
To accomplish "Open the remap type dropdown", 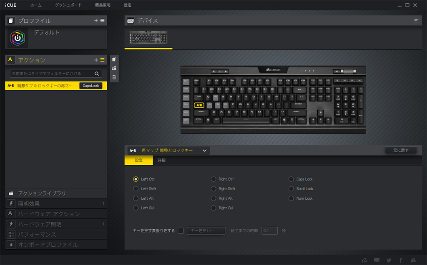I will (x=168, y=150).
